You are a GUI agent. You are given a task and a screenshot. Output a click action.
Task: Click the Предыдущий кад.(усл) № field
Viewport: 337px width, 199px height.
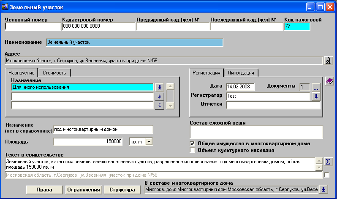173,27
